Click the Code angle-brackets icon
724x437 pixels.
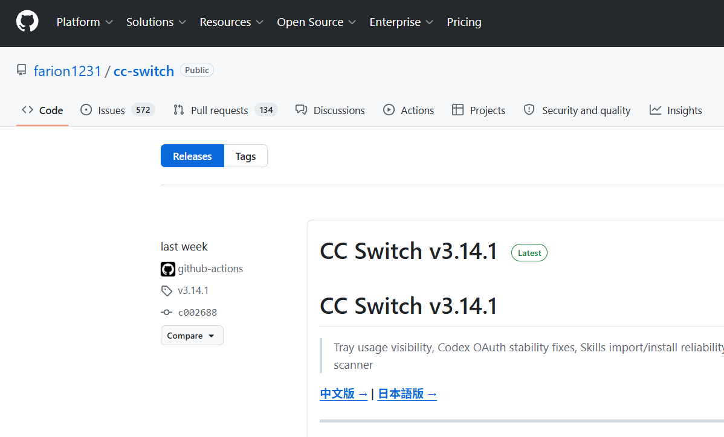[x=28, y=110]
